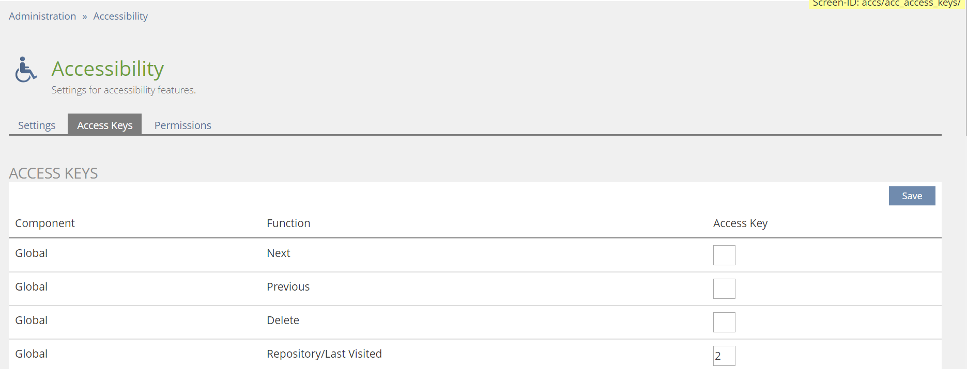
Task: Click the ACCESS KEYS section heading
Action: click(x=53, y=173)
